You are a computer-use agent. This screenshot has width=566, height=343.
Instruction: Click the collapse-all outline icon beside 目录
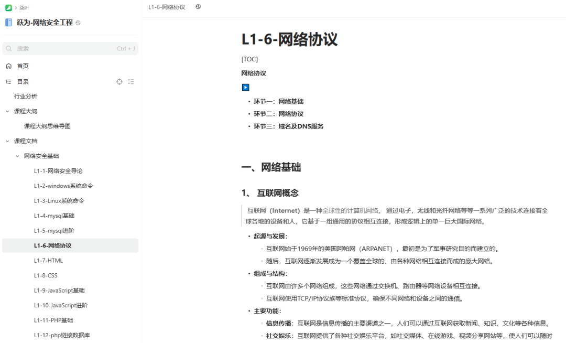pos(131,82)
